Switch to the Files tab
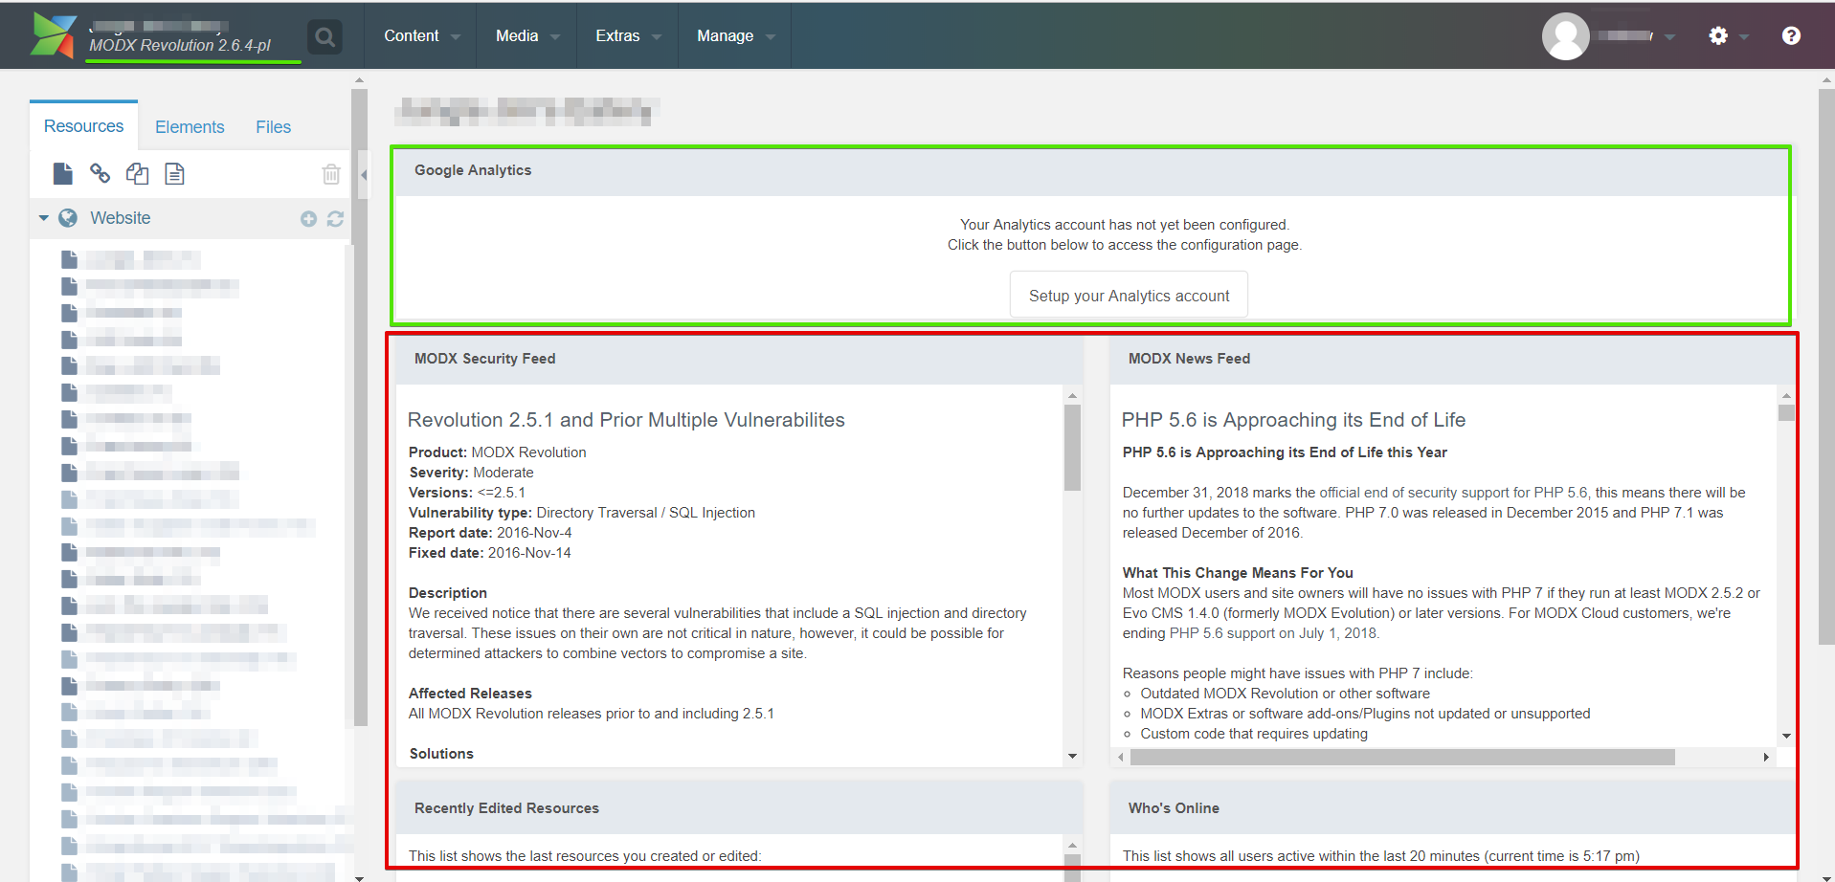Image resolution: width=1835 pixels, height=882 pixels. [x=273, y=127]
